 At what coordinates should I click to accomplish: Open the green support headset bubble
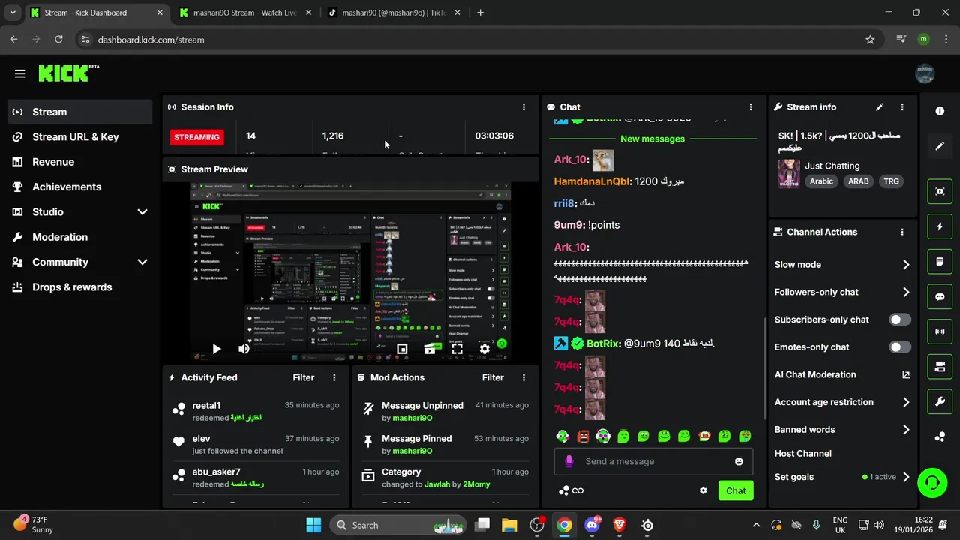click(932, 482)
